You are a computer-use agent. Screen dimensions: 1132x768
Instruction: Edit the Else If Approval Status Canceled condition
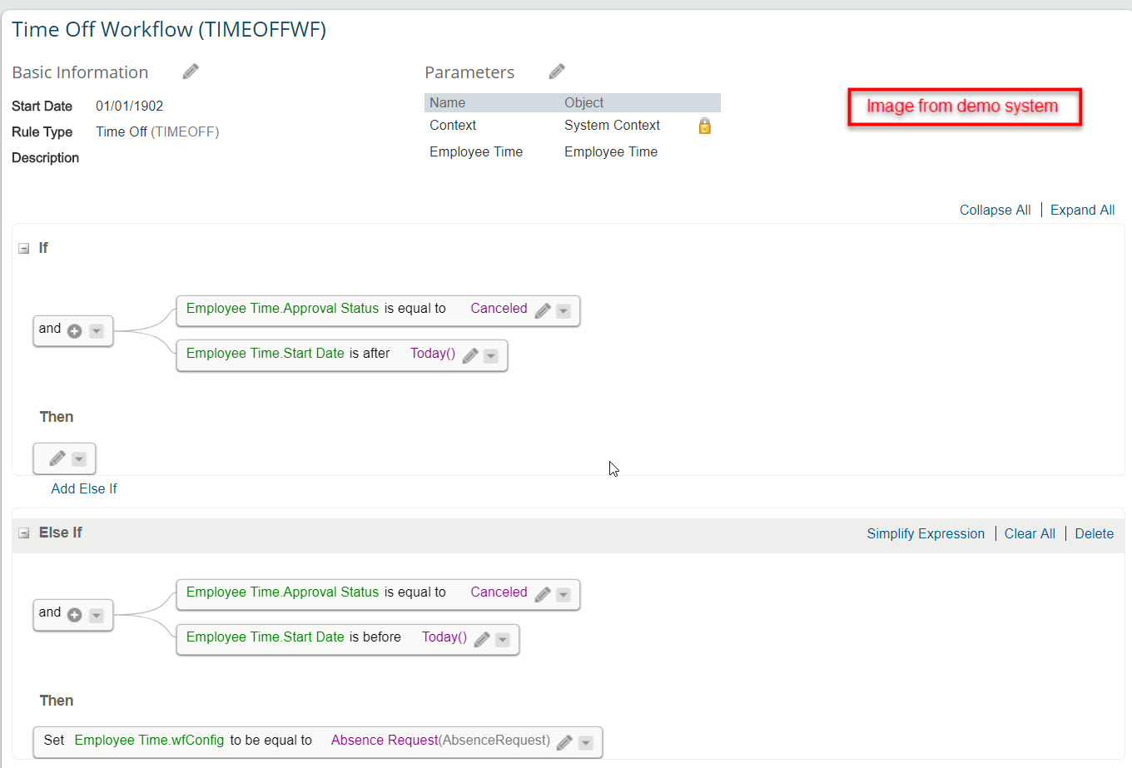(x=543, y=594)
